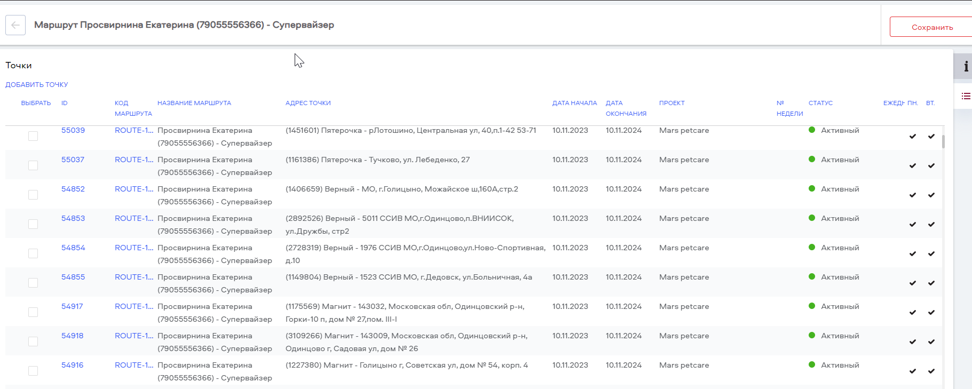Click Дата окончания column header
The height and width of the screenshot is (389, 972).
point(626,108)
